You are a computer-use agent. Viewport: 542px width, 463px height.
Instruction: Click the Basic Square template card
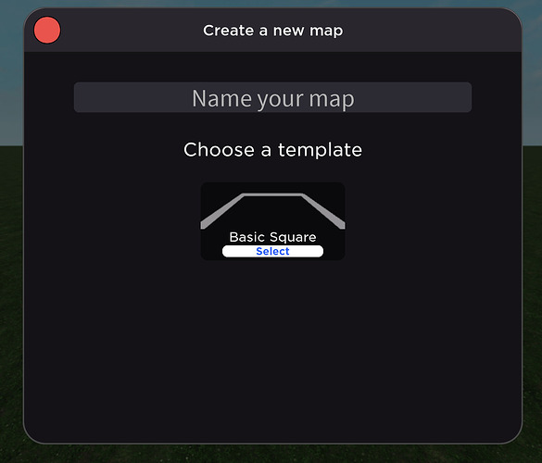tap(272, 221)
